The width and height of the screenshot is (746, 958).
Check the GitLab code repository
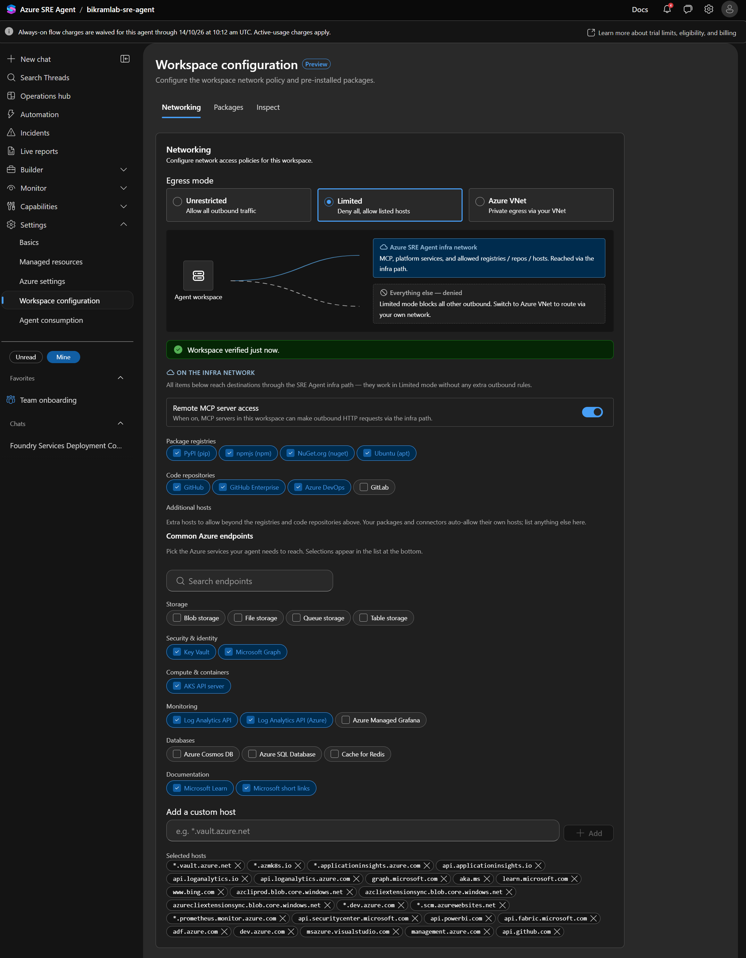click(x=374, y=487)
